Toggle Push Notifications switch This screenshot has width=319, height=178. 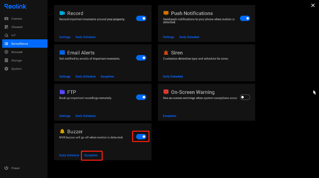(x=245, y=18)
